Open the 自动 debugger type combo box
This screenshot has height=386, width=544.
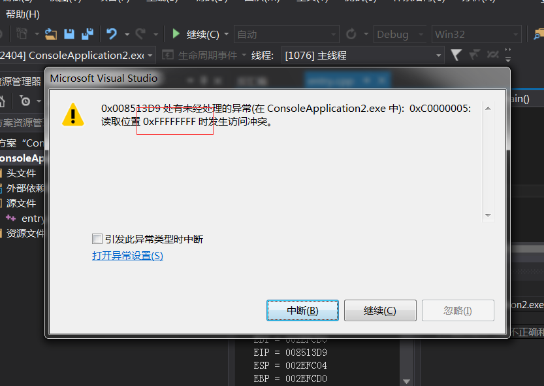click(x=287, y=34)
